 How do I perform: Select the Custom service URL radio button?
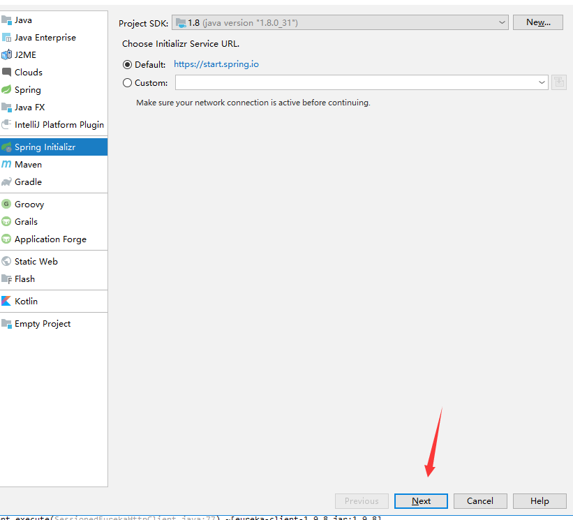127,83
